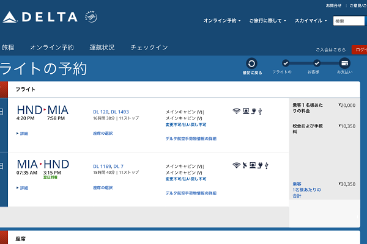This screenshot has height=244, width=367.
Task: Open flight DL 1169 link
Action: 102,167
